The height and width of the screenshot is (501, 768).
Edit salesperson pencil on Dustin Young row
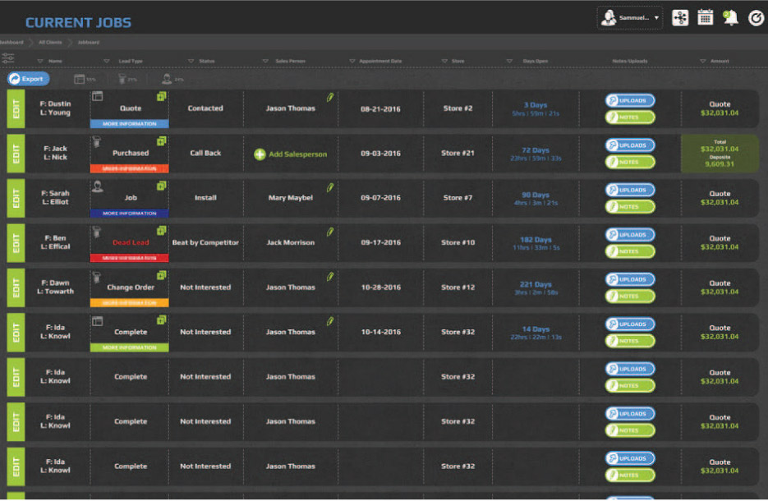tap(330, 98)
